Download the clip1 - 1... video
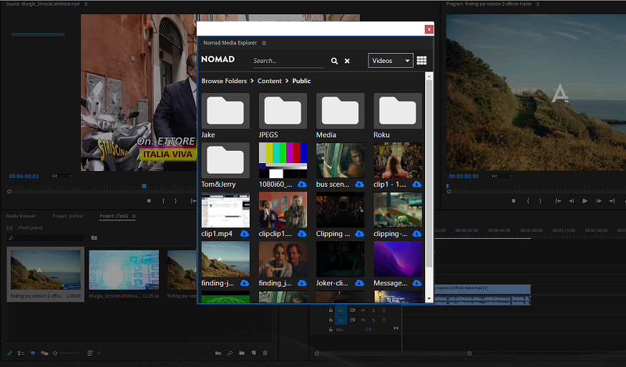 417,184
